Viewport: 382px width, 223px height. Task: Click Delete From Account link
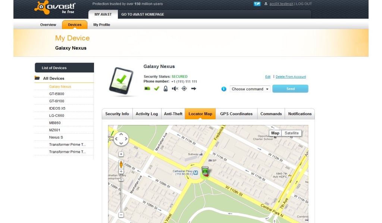pyautogui.click(x=292, y=77)
